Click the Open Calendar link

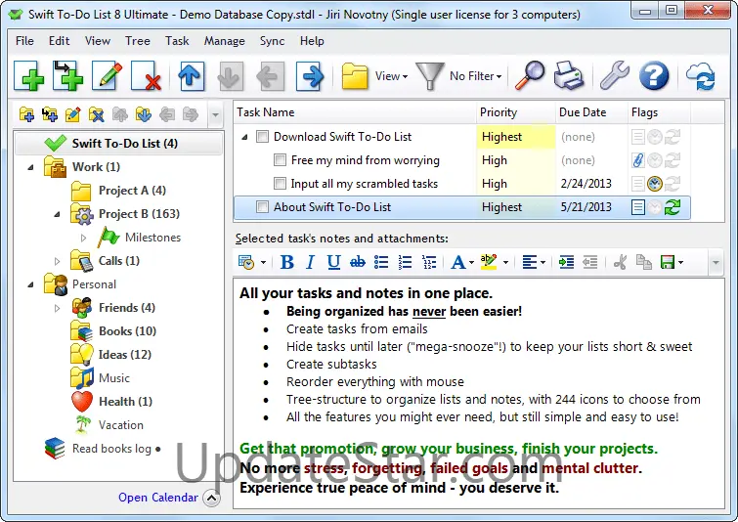[158, 498]
